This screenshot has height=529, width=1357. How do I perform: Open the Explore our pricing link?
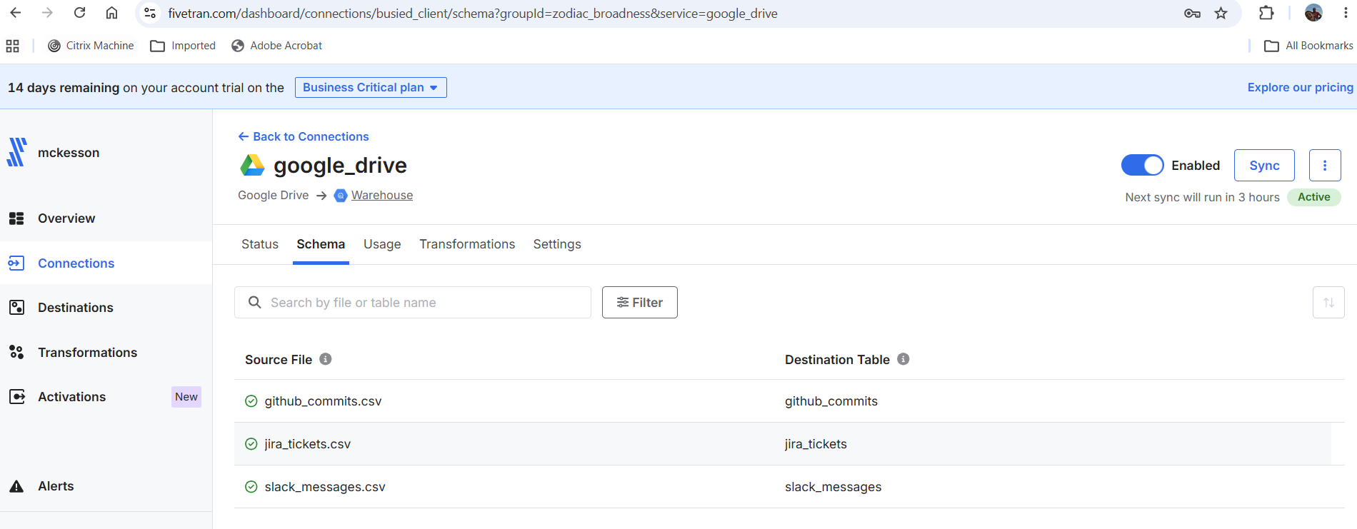[1300, 87]
